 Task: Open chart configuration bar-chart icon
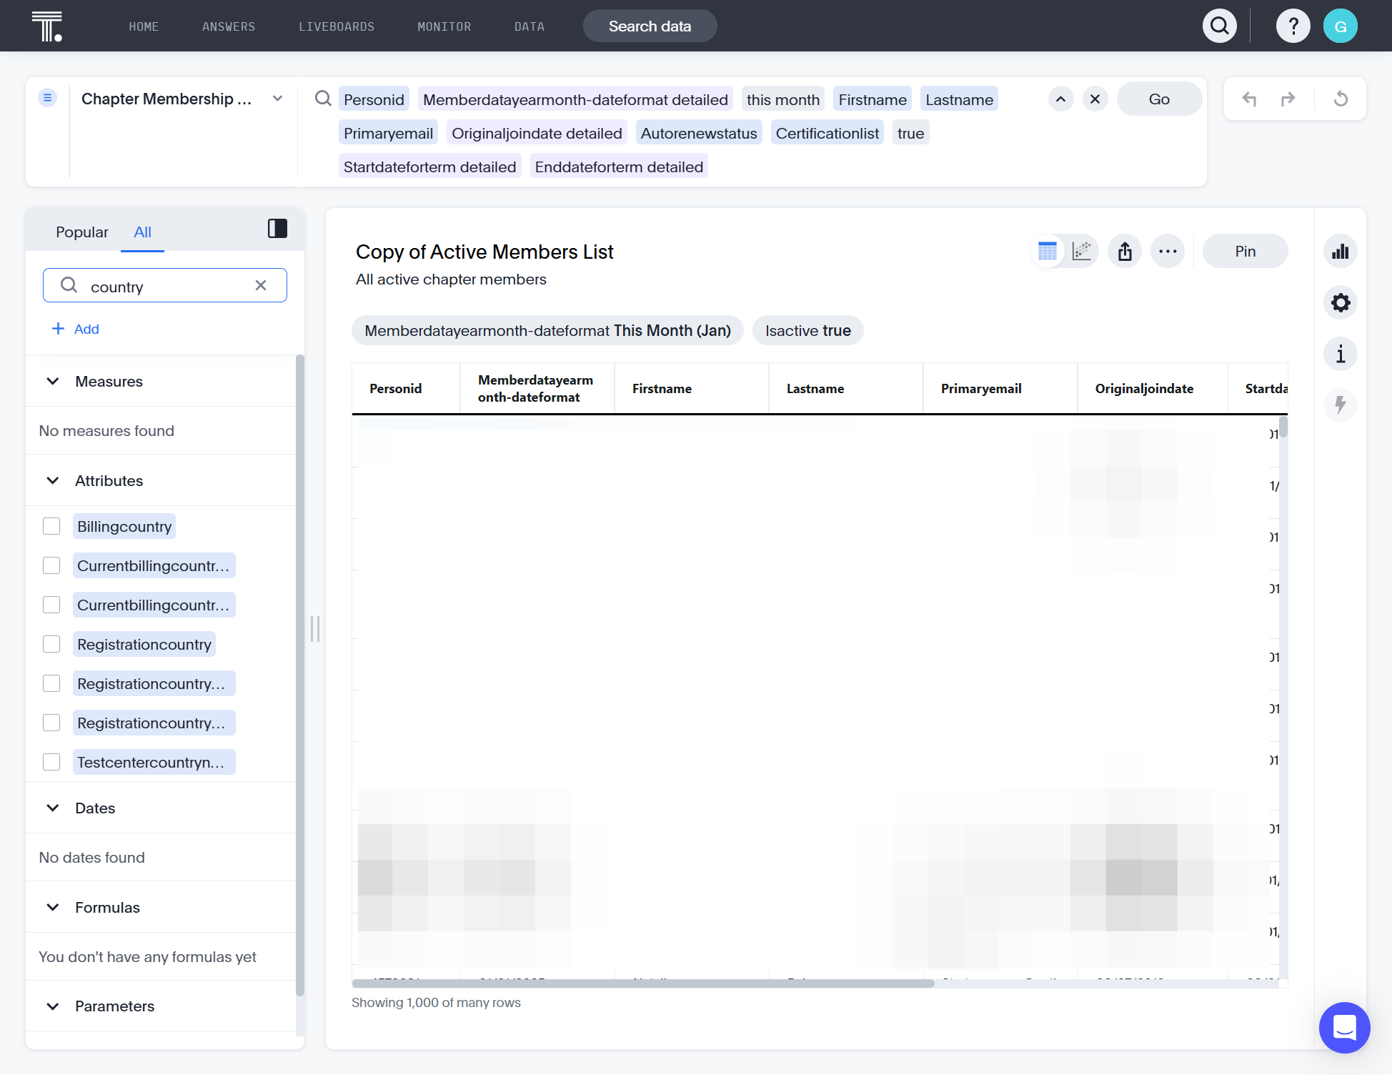click(1341, 251)
